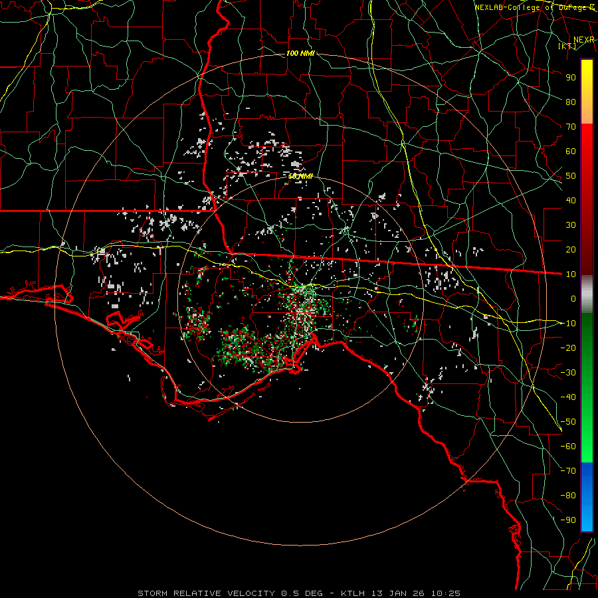
Task: Click the 0.5 DEG elevation text
Action: click(x=302, y=593)
